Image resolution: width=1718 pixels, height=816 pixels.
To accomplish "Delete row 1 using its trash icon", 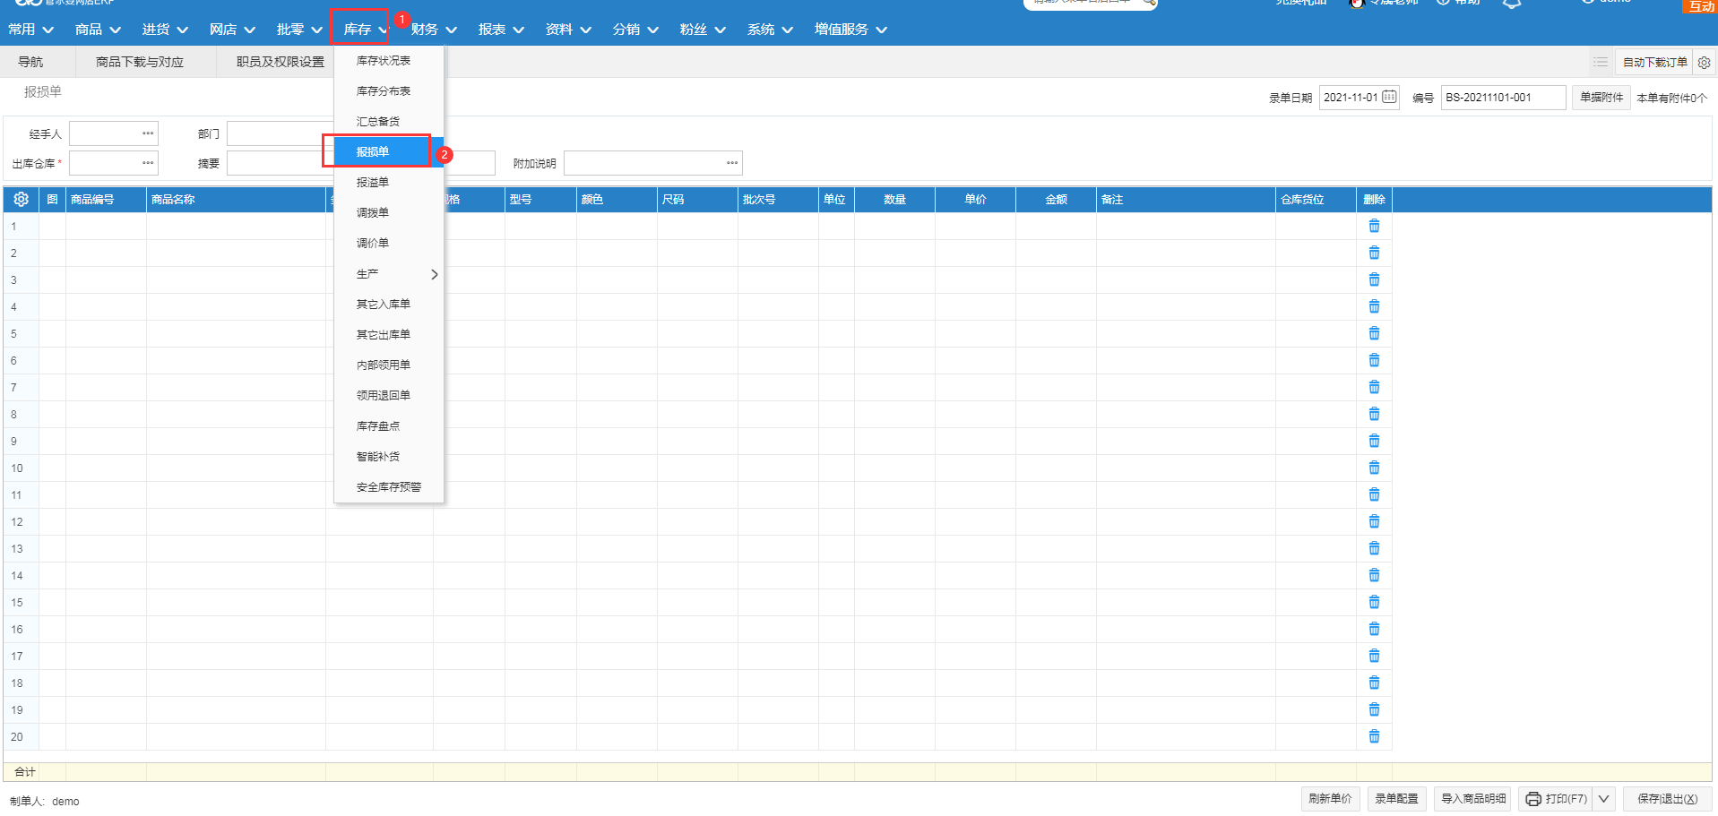I will pos(1374,226).
